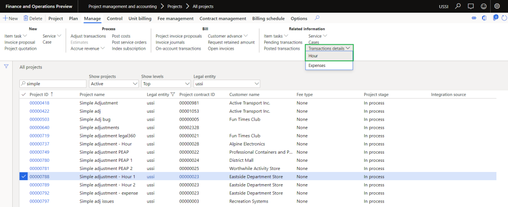Image resolution: width=508 pixels, height=207 pixels.
Task: Select Hour from Transactions details menu
Action: tap(313, 56)
